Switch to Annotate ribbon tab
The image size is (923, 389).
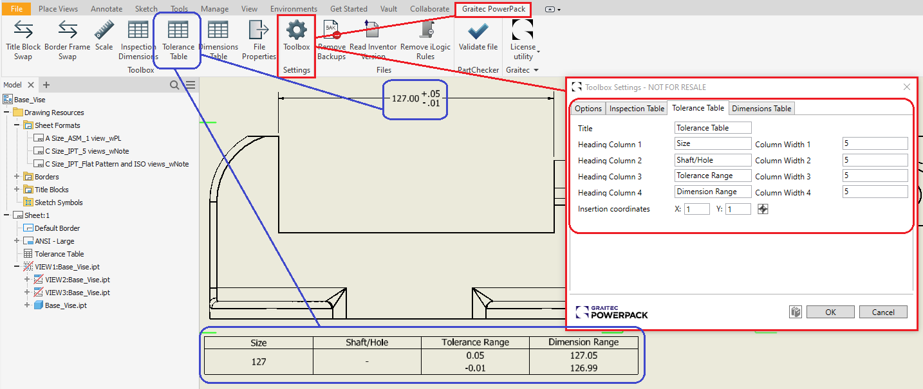pyautogui.click(x=106, y=9)
